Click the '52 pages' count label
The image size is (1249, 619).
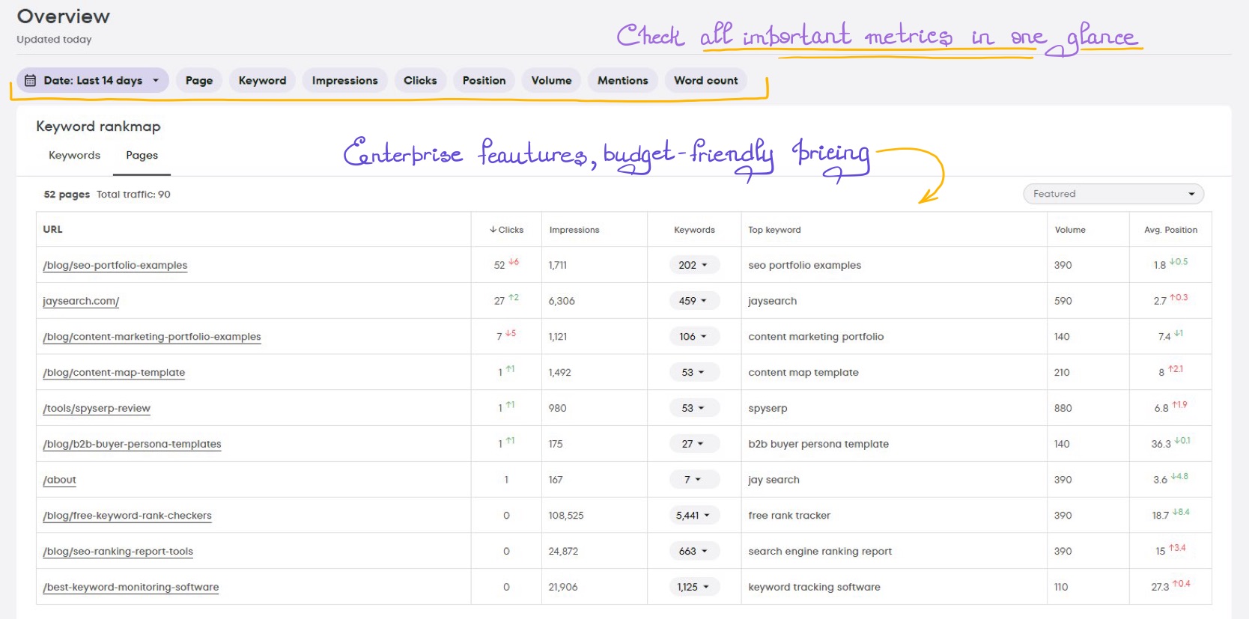(x=67, y=195)
